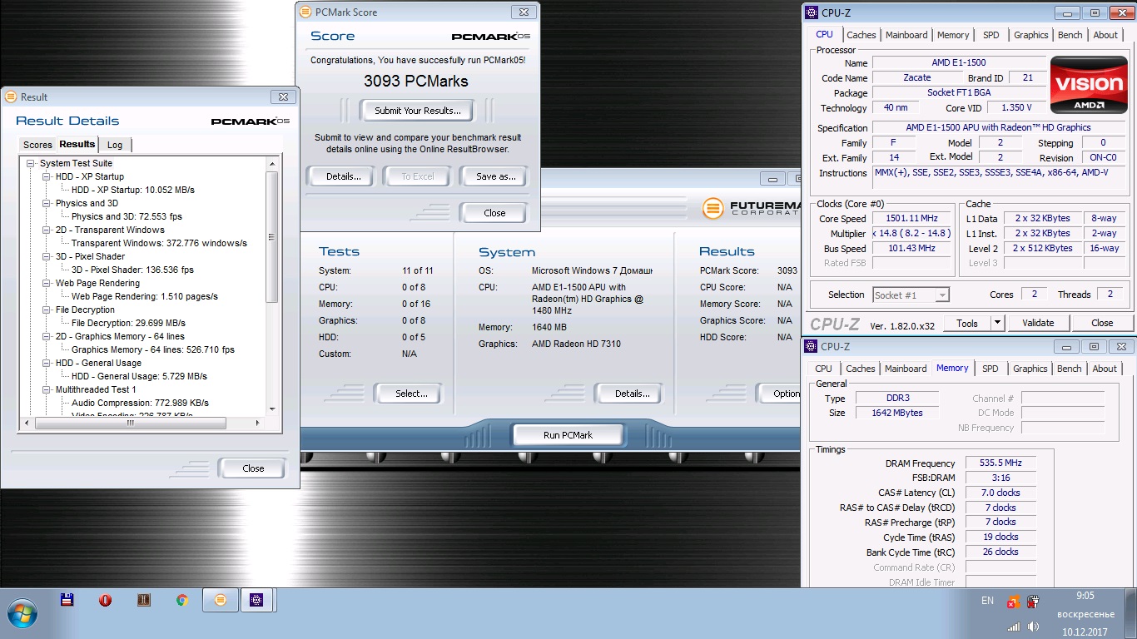Screen dimensions: 1137x639
Task: Collapse the HDD - General Usage node
Action: (x=47, y=363)
